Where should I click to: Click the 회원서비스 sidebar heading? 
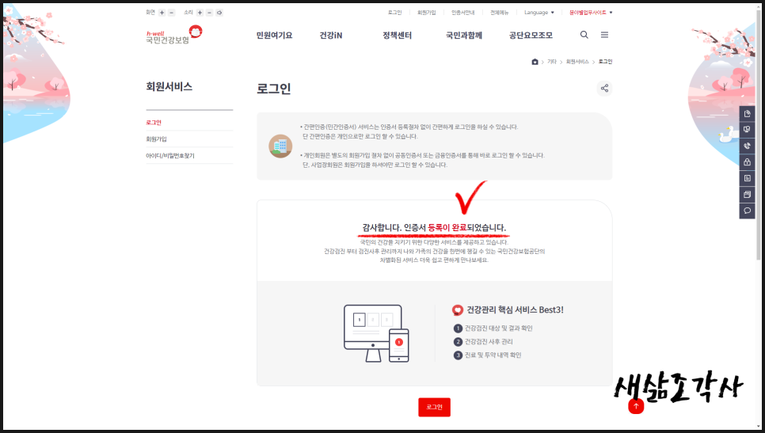coord(169,87)
